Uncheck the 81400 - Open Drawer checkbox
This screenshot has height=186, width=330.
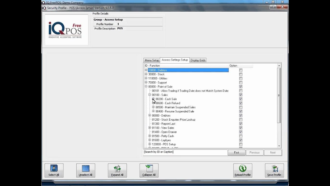(x=241, y=132)
